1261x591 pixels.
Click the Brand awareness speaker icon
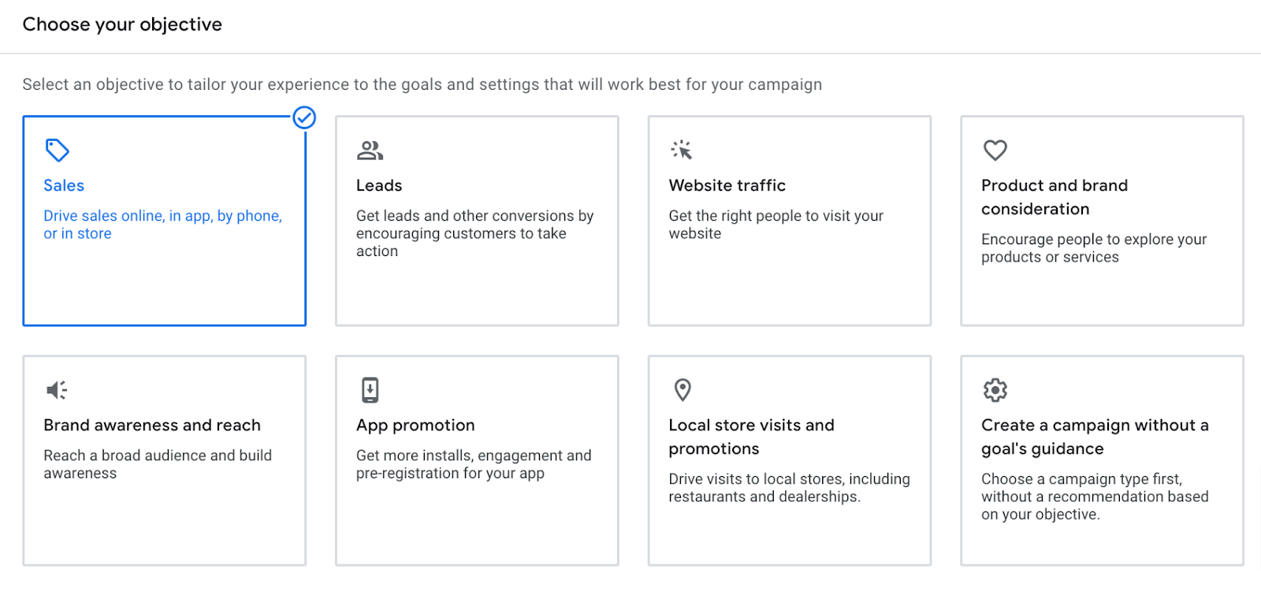click(x=55, y=389)
